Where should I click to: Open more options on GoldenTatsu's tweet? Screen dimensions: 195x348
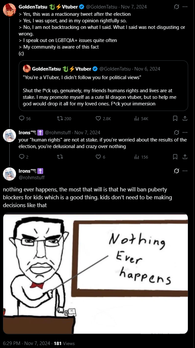[x=185, y=7]
